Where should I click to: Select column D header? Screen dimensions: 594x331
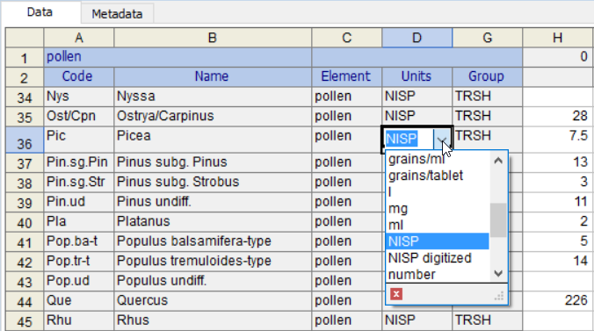coord(417,38)
